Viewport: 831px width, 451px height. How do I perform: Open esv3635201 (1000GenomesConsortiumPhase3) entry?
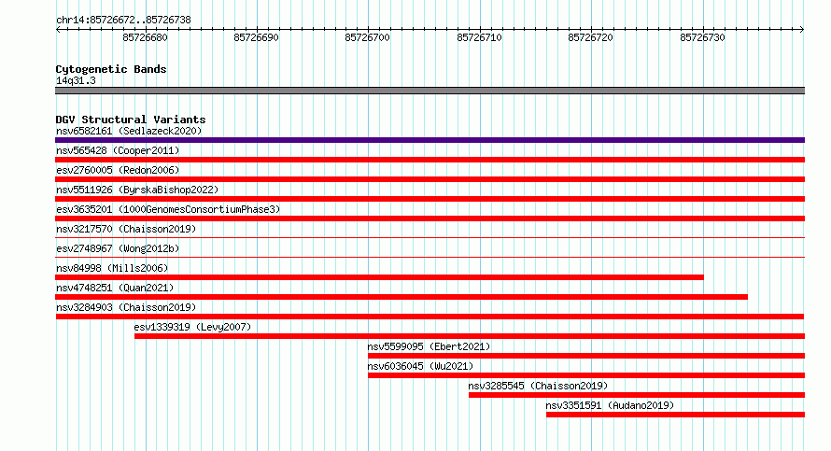(x=168, y=209)
